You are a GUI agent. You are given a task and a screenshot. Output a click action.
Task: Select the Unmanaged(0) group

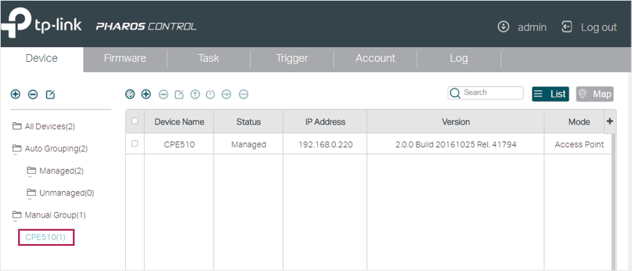tap(60, 193)
